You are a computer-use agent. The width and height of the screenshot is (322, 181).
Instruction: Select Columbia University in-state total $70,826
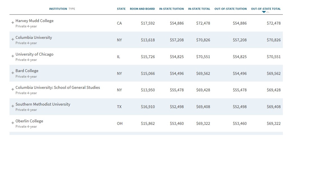(x=203, y=40)
